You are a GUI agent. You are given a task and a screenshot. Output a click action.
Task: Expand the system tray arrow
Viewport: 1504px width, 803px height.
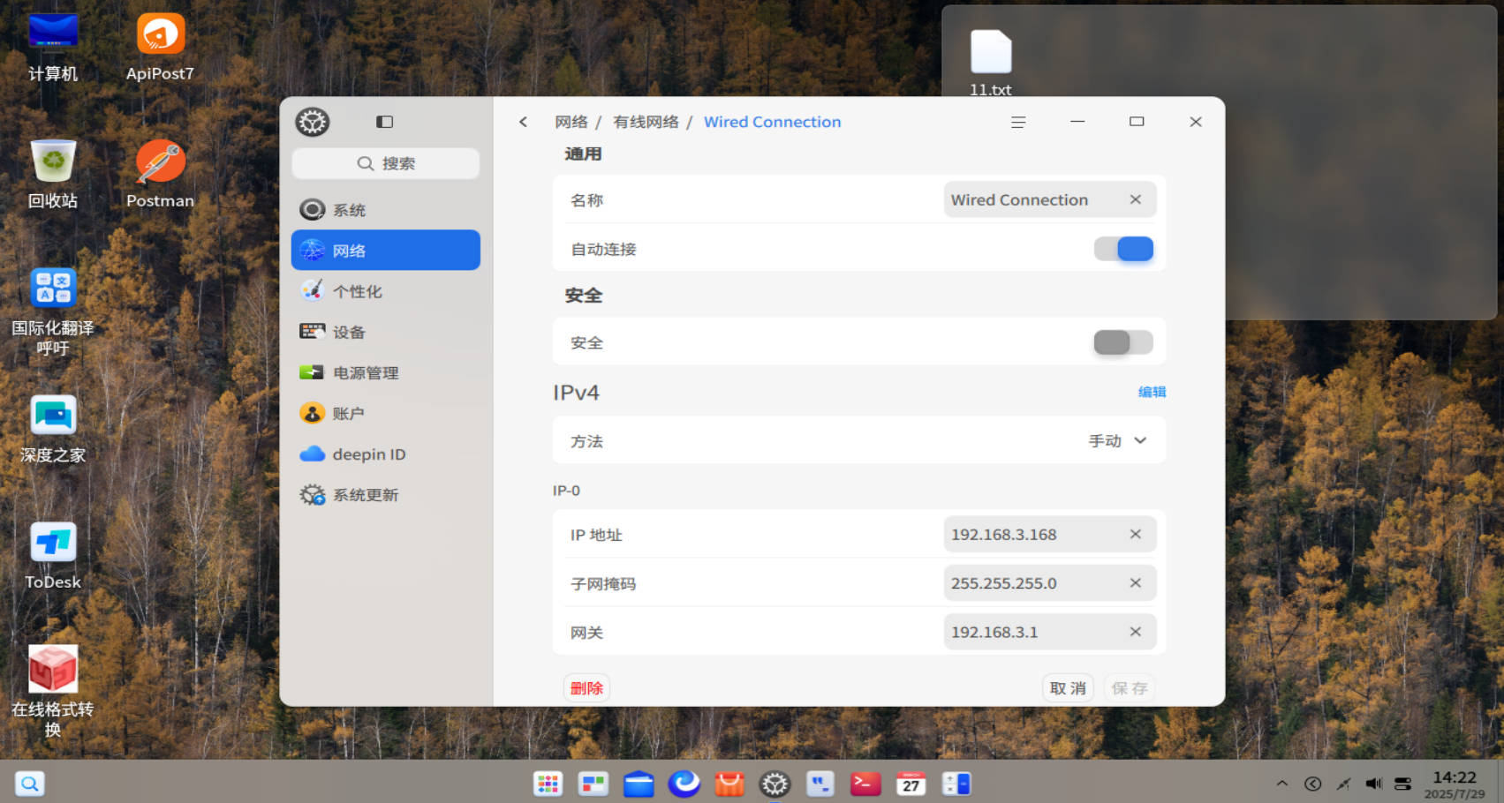click(x=1281, y=783)
